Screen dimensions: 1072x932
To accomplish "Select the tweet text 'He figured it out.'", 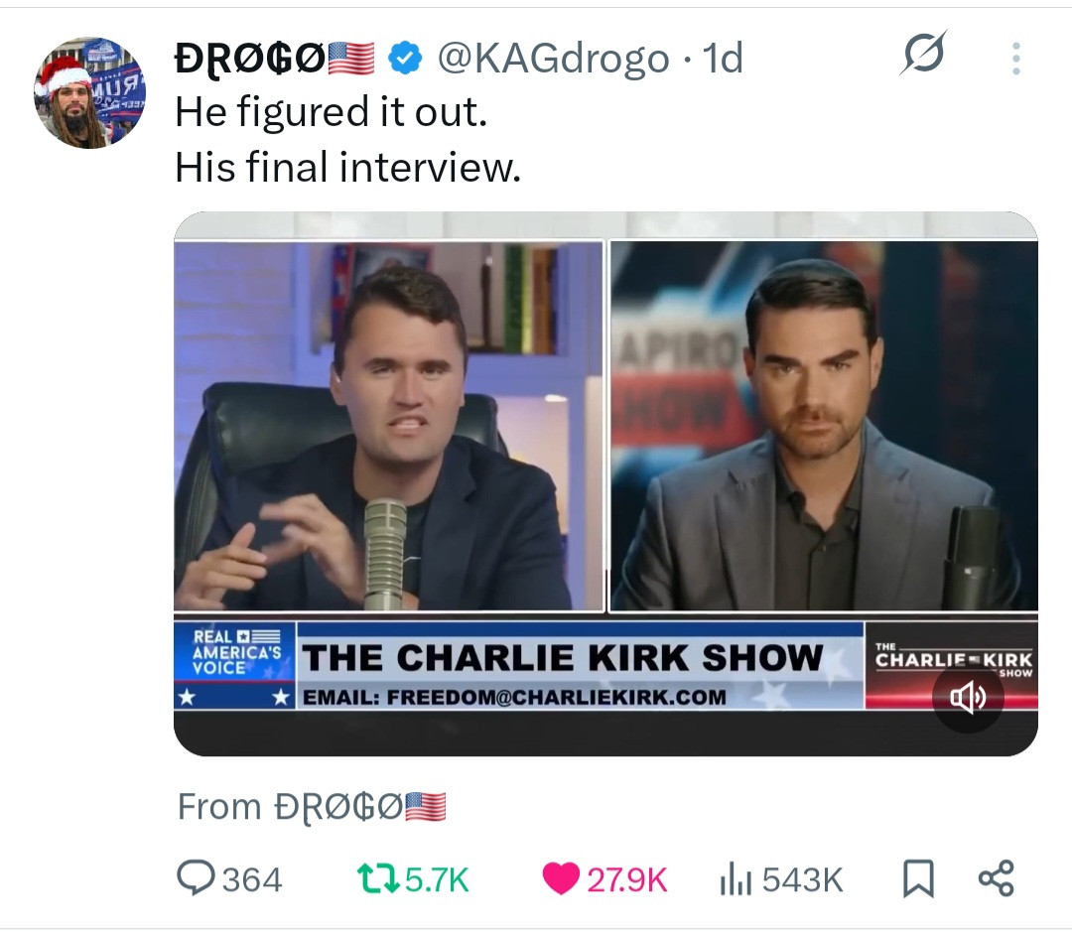I will [x=332, y=111].
